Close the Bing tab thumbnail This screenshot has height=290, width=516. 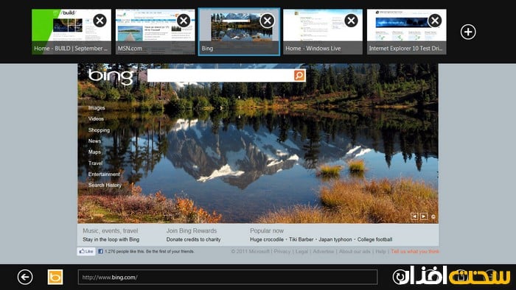click(x=267, y=21)
